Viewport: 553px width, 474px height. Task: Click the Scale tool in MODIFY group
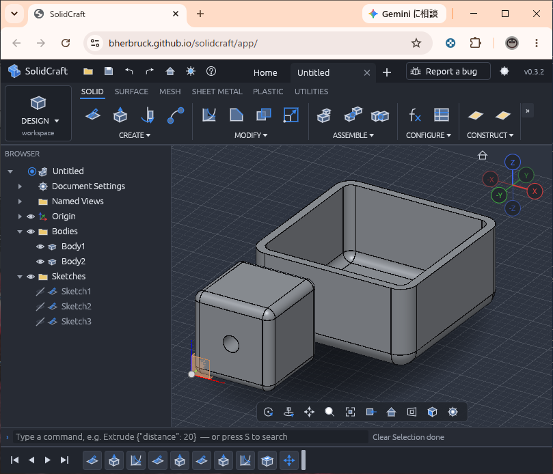tap(291, 115)
